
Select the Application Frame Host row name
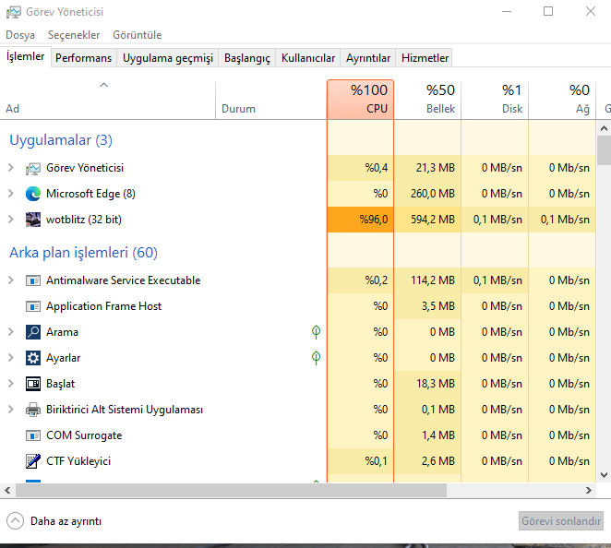click(x=103, y=306)
